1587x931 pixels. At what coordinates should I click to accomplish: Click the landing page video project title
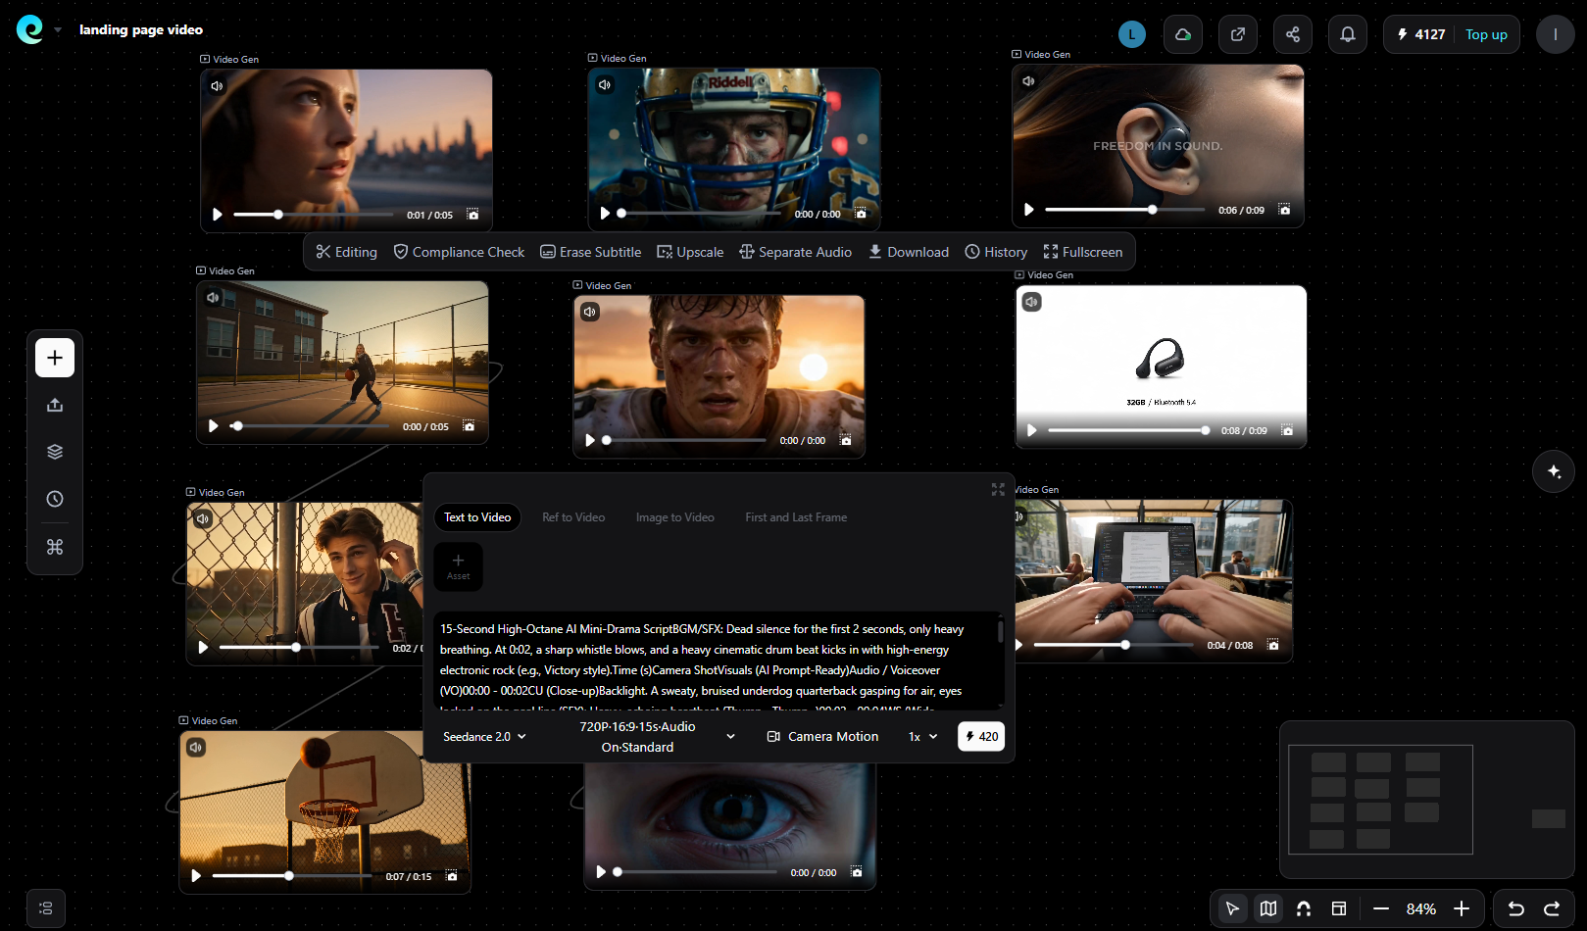coord(141,30)
